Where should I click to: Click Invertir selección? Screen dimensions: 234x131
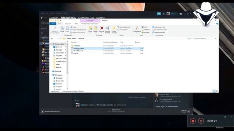[x=158, y=32]
